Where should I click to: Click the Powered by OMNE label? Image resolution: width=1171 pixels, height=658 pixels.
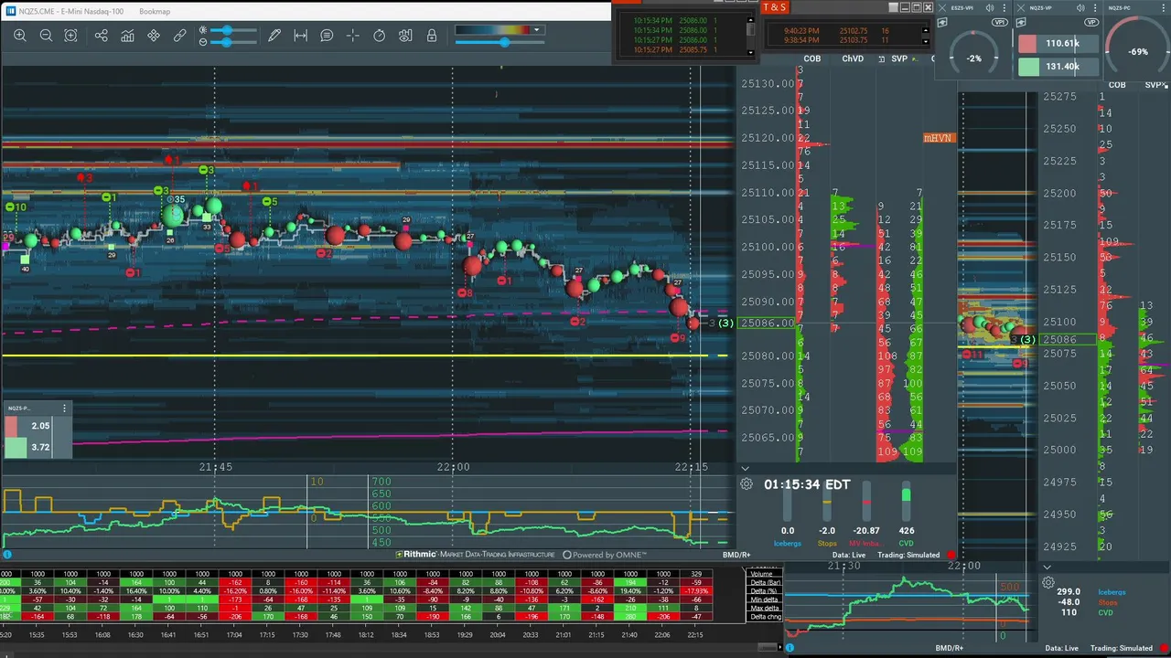coord(605,555)
